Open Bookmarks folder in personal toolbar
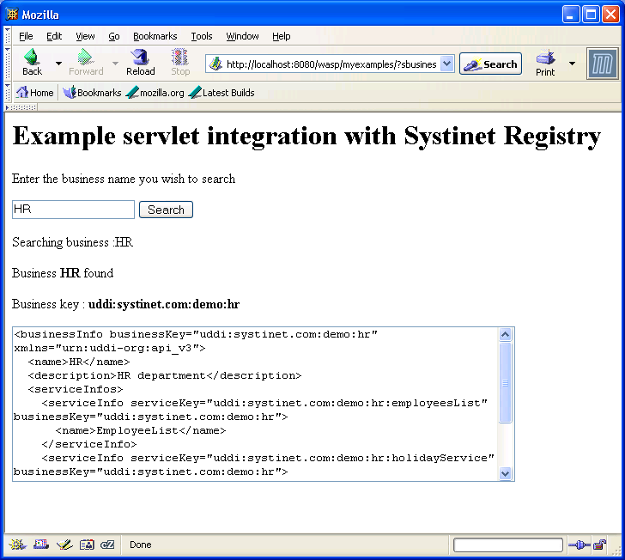Image resolution: width=625 pixels, height=560 pixels. pyautogui.click(x=92, y=93)
